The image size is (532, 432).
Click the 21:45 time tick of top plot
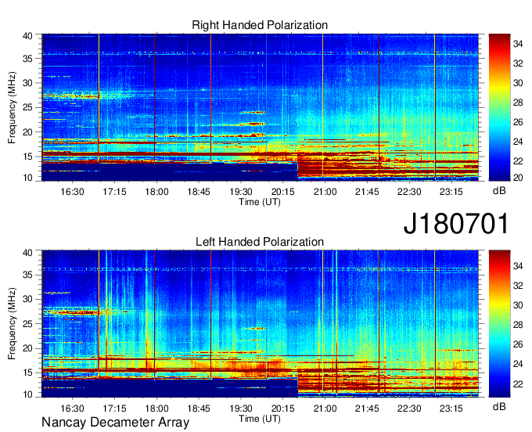(367, 192)
